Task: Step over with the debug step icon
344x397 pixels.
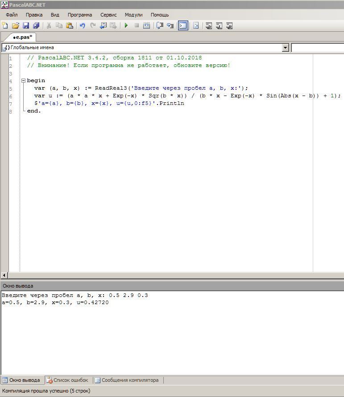Action: tap(160, 25)
